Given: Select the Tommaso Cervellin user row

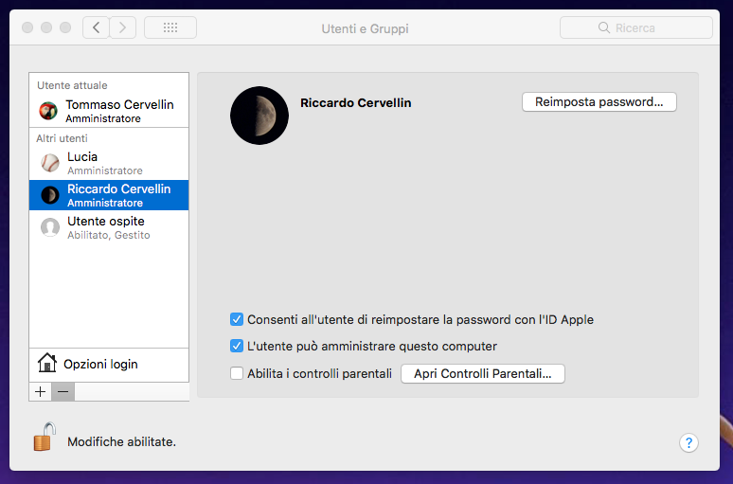Looking at the screenshot, I should click(x=109, y=112).
